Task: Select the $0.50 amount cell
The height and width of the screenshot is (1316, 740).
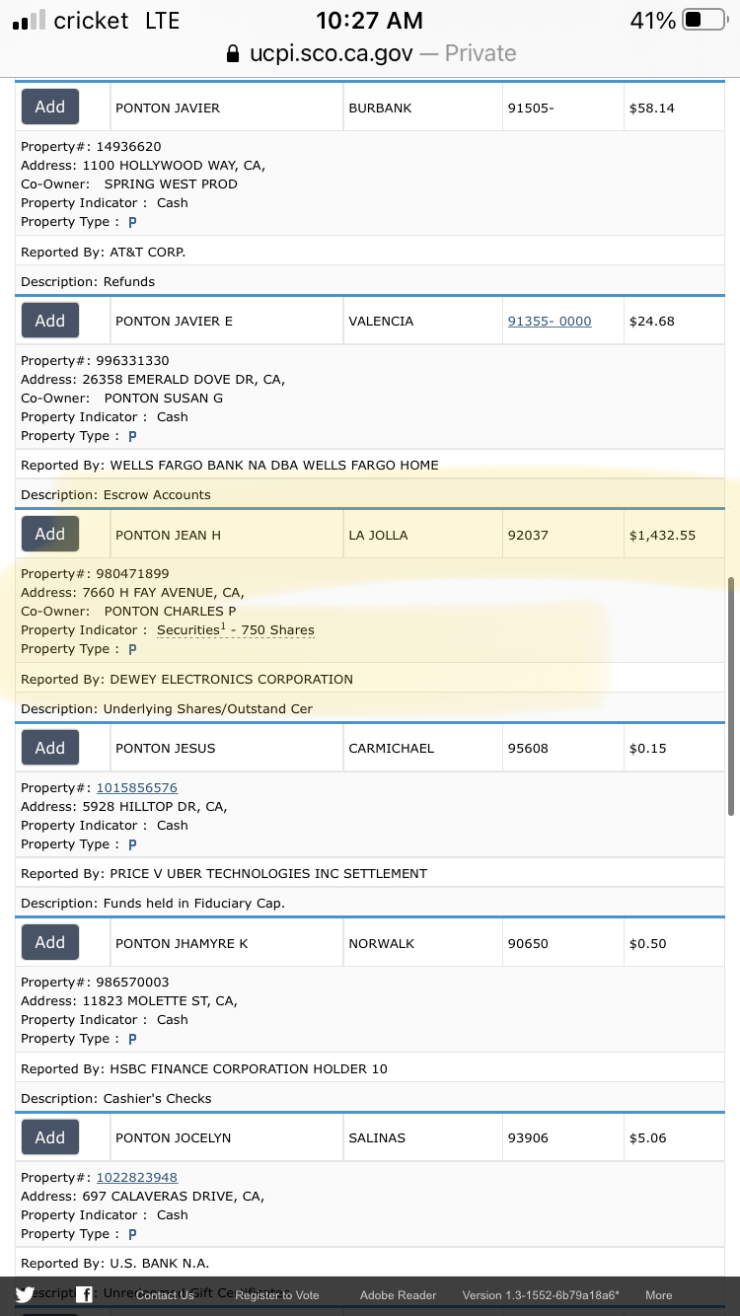Action: pos(675,943)
